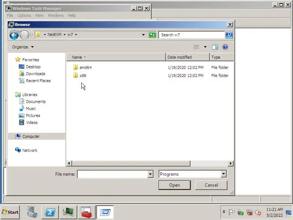The height and width of the screenshot is (220, 293).
Task: Switch to Task Manager taskbar icon
Action: [68, 212]
